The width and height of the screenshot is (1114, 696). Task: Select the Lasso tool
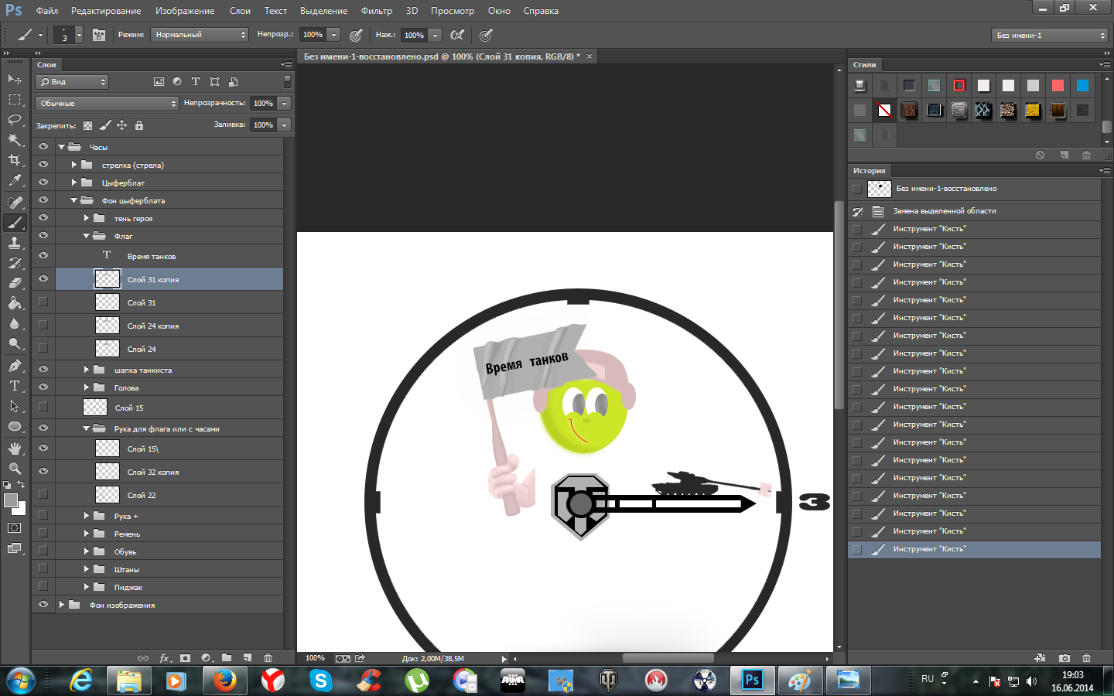click(x=15, y=120)
